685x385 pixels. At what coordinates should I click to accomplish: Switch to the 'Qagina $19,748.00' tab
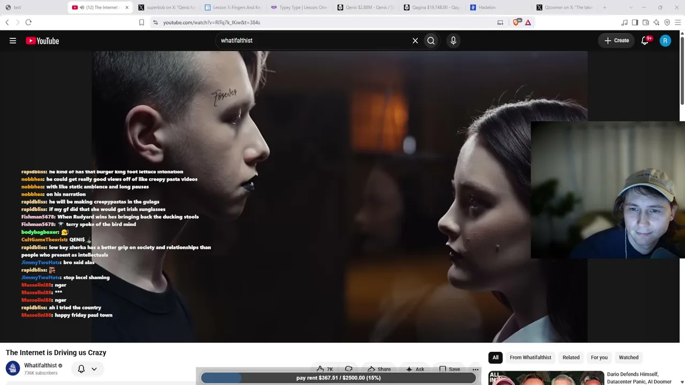pos(431,7)
